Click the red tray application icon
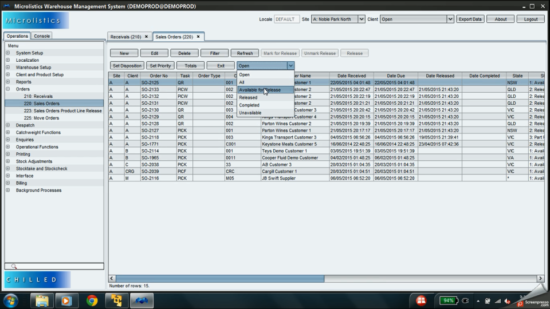Image resolution: width=550 pixels, height=309 pixels. (x=421, y=300)
